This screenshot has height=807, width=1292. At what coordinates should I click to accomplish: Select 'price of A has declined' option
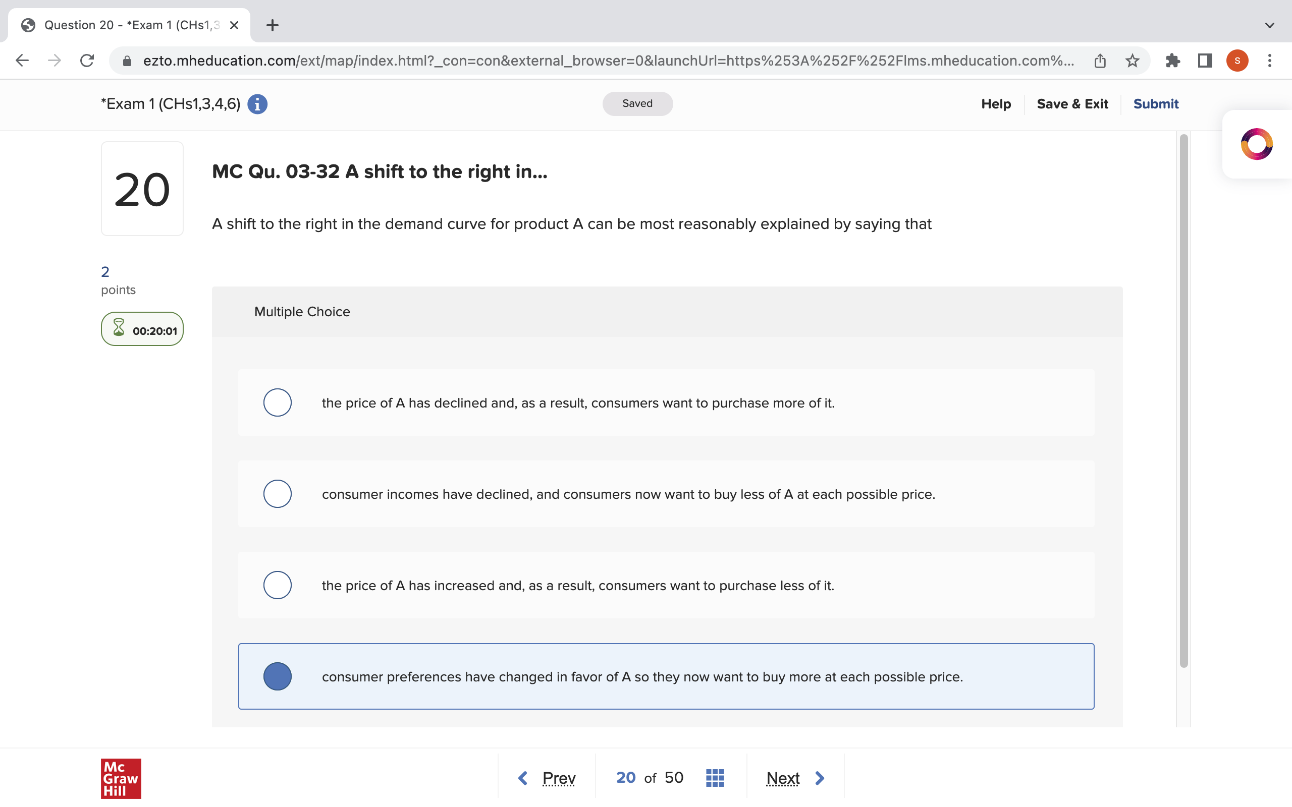(x=278, y=402)
